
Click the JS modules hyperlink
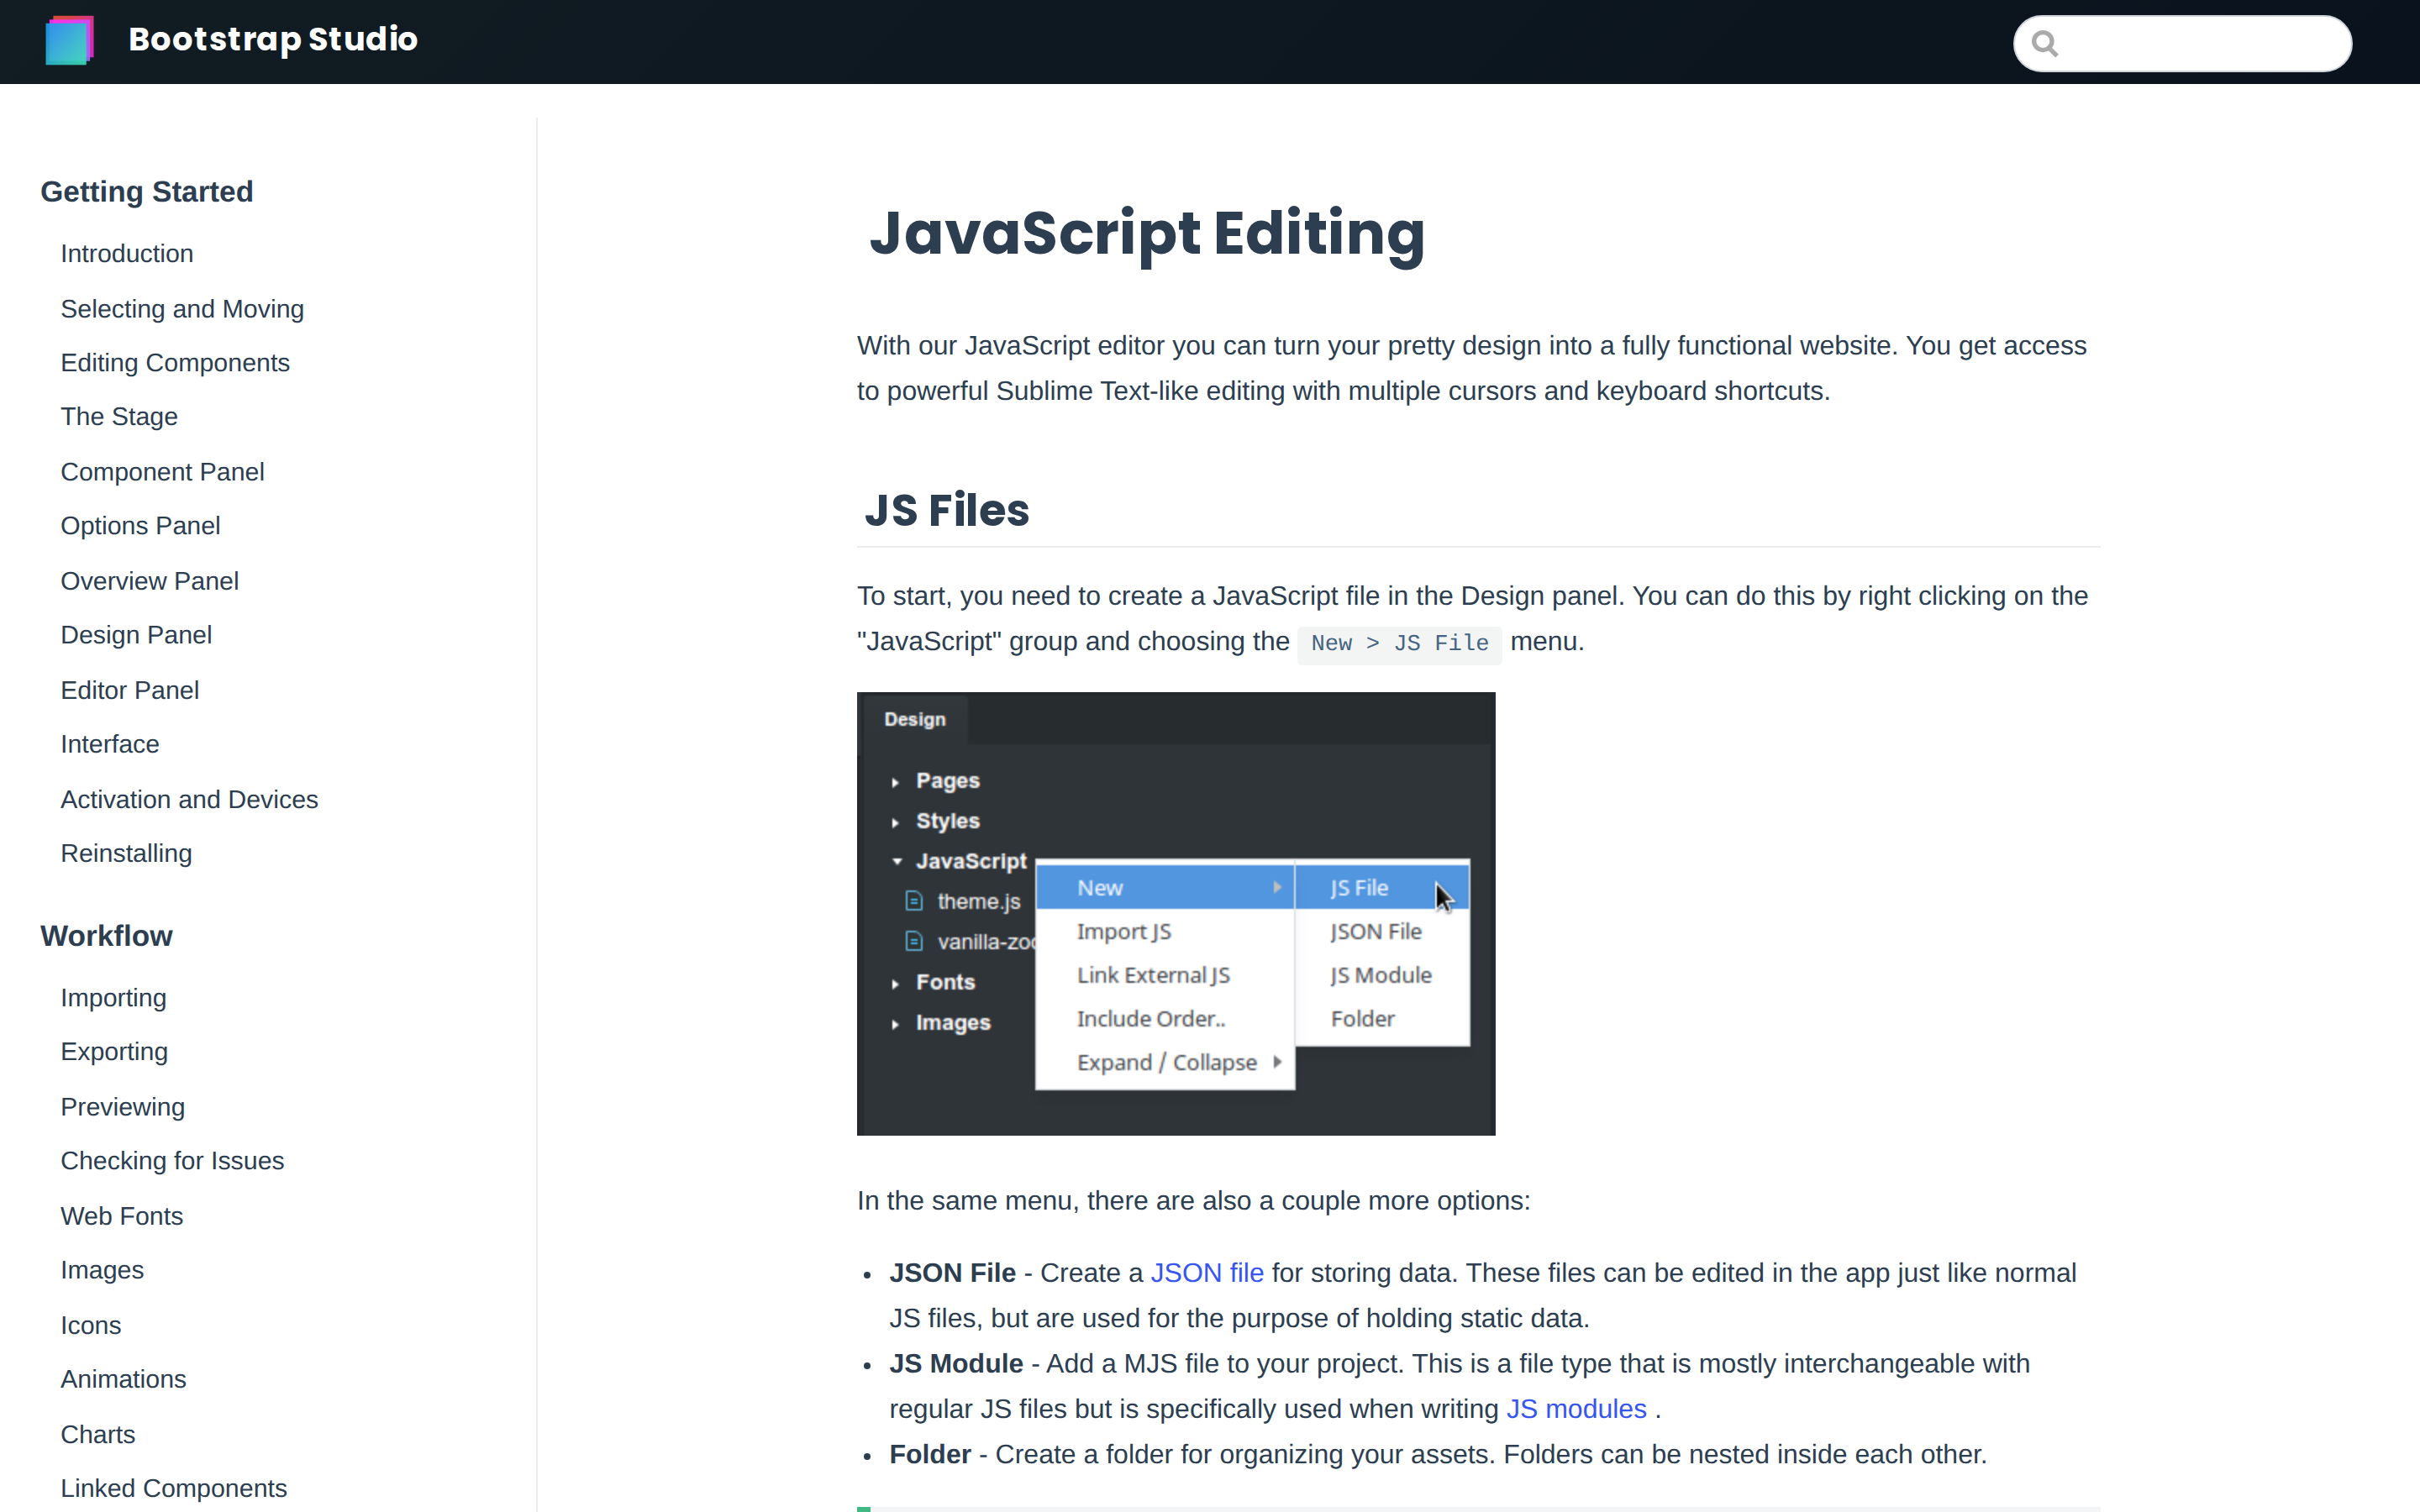[1576, 1408]
